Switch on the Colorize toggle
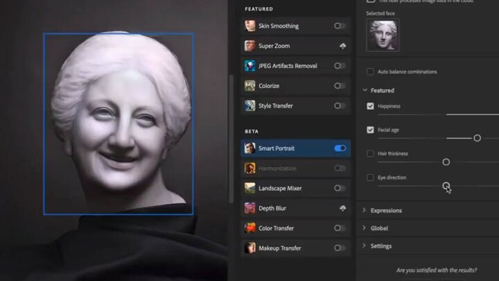 (x=340, y=86)
